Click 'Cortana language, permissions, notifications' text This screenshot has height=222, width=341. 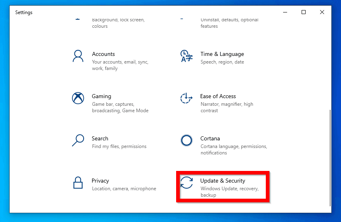tap(234, 149)
